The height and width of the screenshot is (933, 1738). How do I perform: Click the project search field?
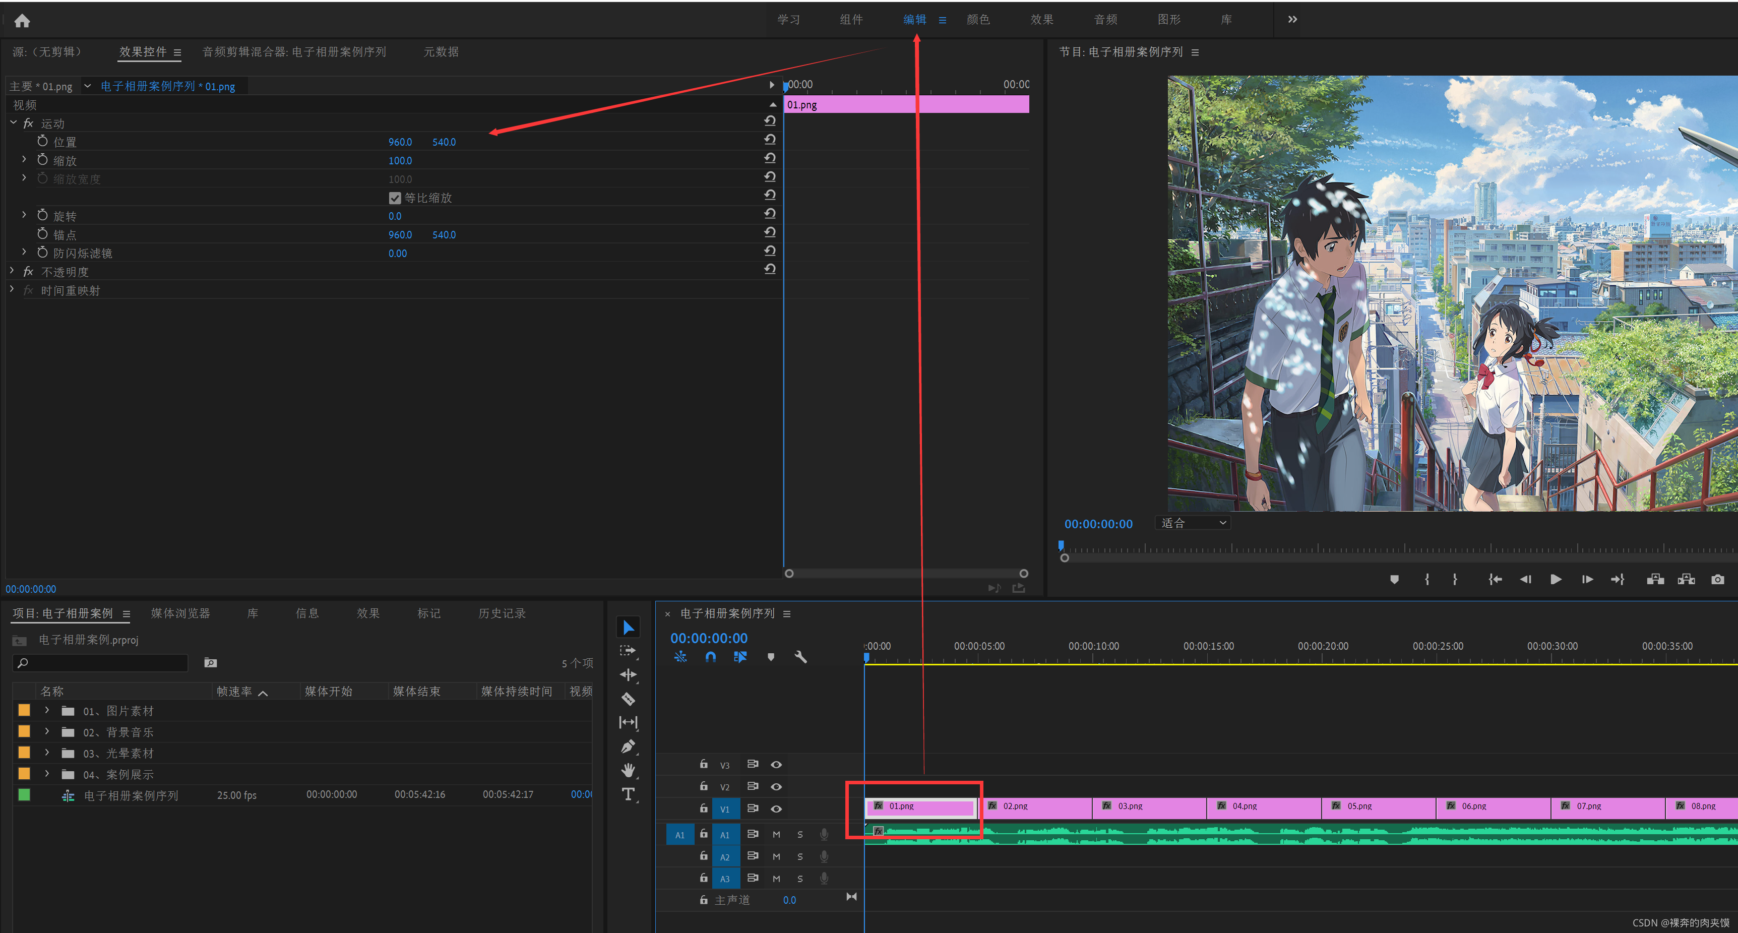(100, 663)
